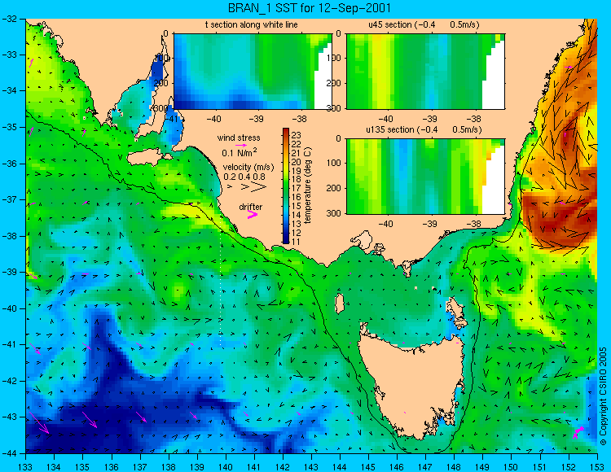This screenshot has width=611, height=472.
Task: Select the 't section along white line' heading
Action: click(x=252, y=24)
